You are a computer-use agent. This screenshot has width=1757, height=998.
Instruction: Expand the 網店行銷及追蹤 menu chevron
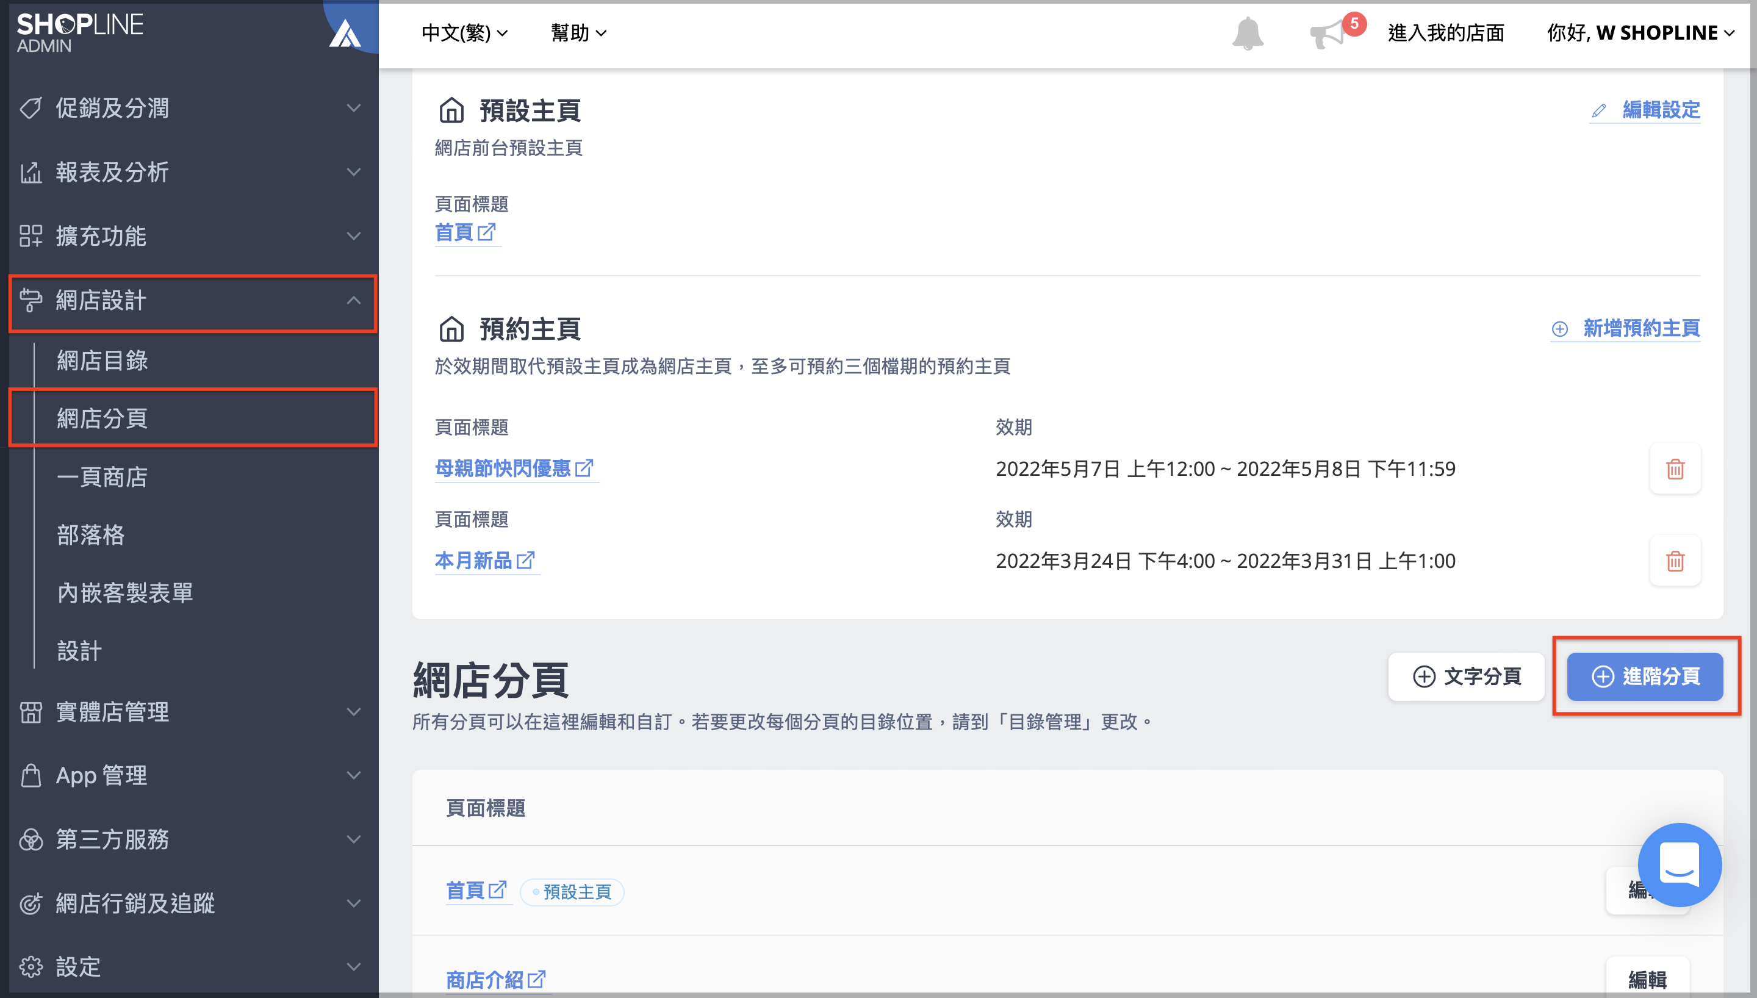coord(354,903)
